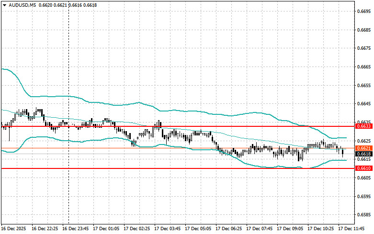Select the 0.6685 price scale value
374x234 pixels.
click(364, 30)
